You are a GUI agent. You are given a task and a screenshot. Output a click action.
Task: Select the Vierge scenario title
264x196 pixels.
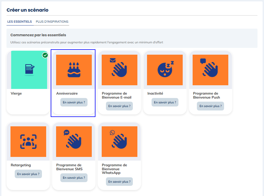click(x=16, y=93)
